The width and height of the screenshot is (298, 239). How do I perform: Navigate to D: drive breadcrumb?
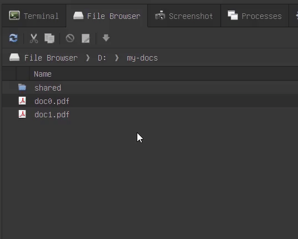(102, 58)
